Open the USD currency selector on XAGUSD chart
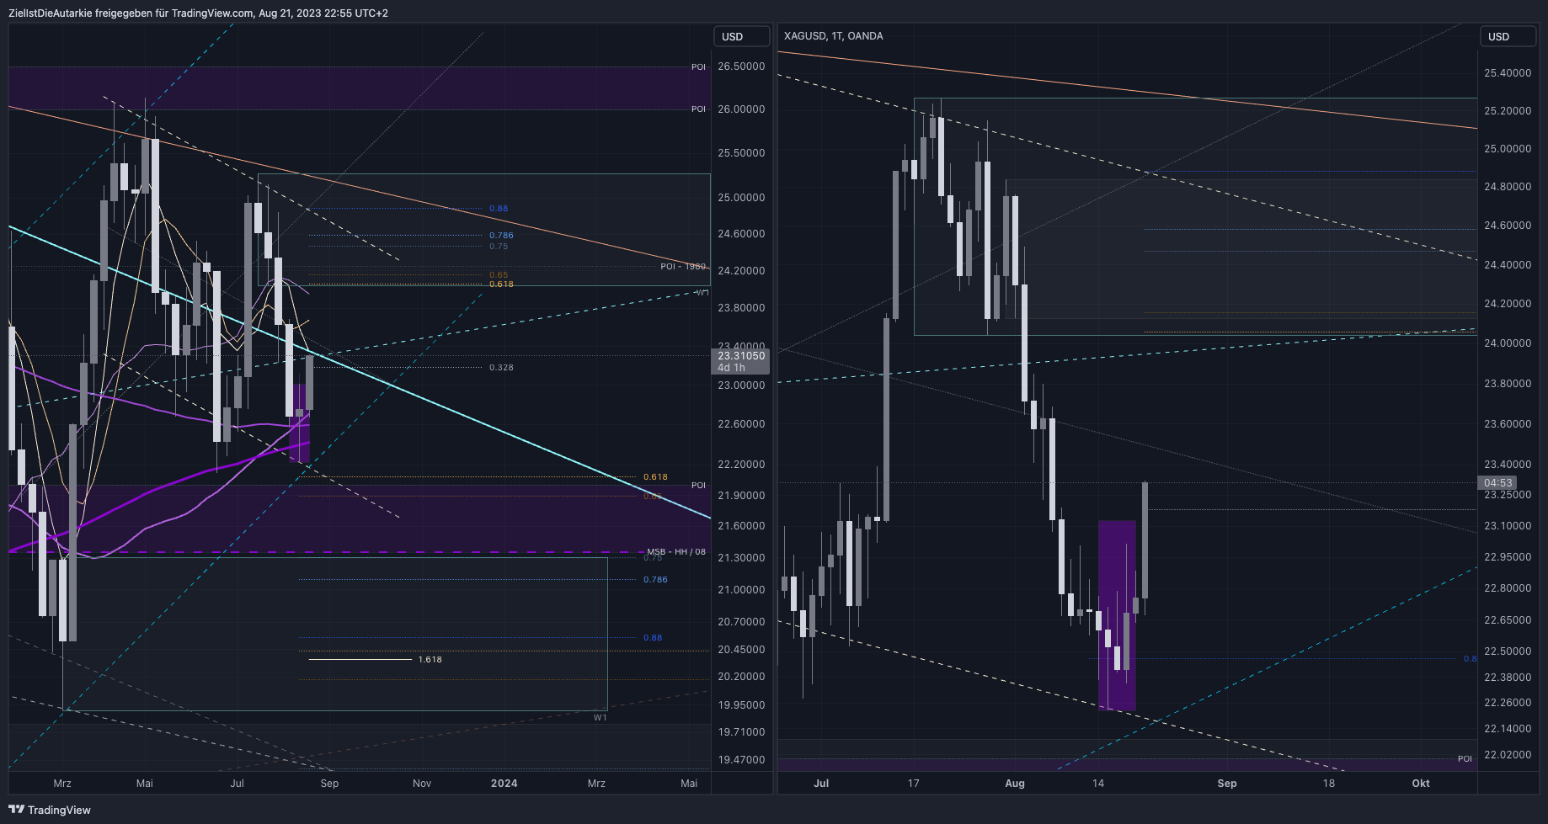Screen dimensions: 1548x824 [x=1508, y=36]
